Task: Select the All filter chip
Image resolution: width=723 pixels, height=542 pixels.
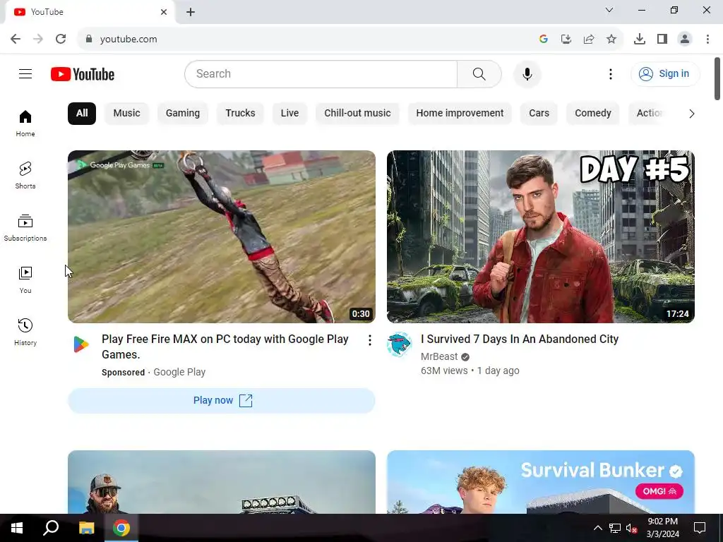Action: click(x=82, y=114)
